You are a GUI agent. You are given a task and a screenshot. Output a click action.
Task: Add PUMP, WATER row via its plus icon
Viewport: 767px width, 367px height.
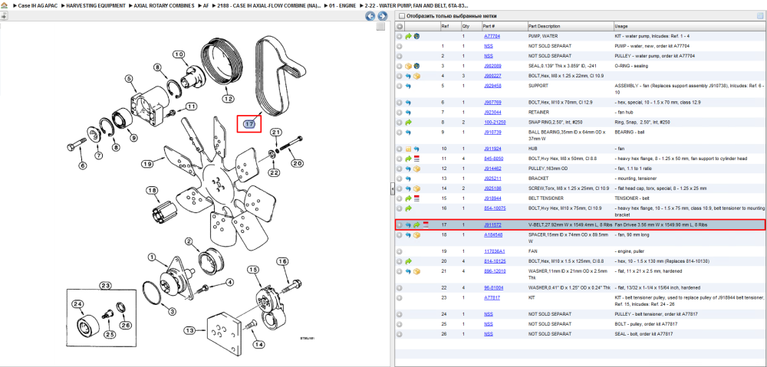[x=399, y=36]
